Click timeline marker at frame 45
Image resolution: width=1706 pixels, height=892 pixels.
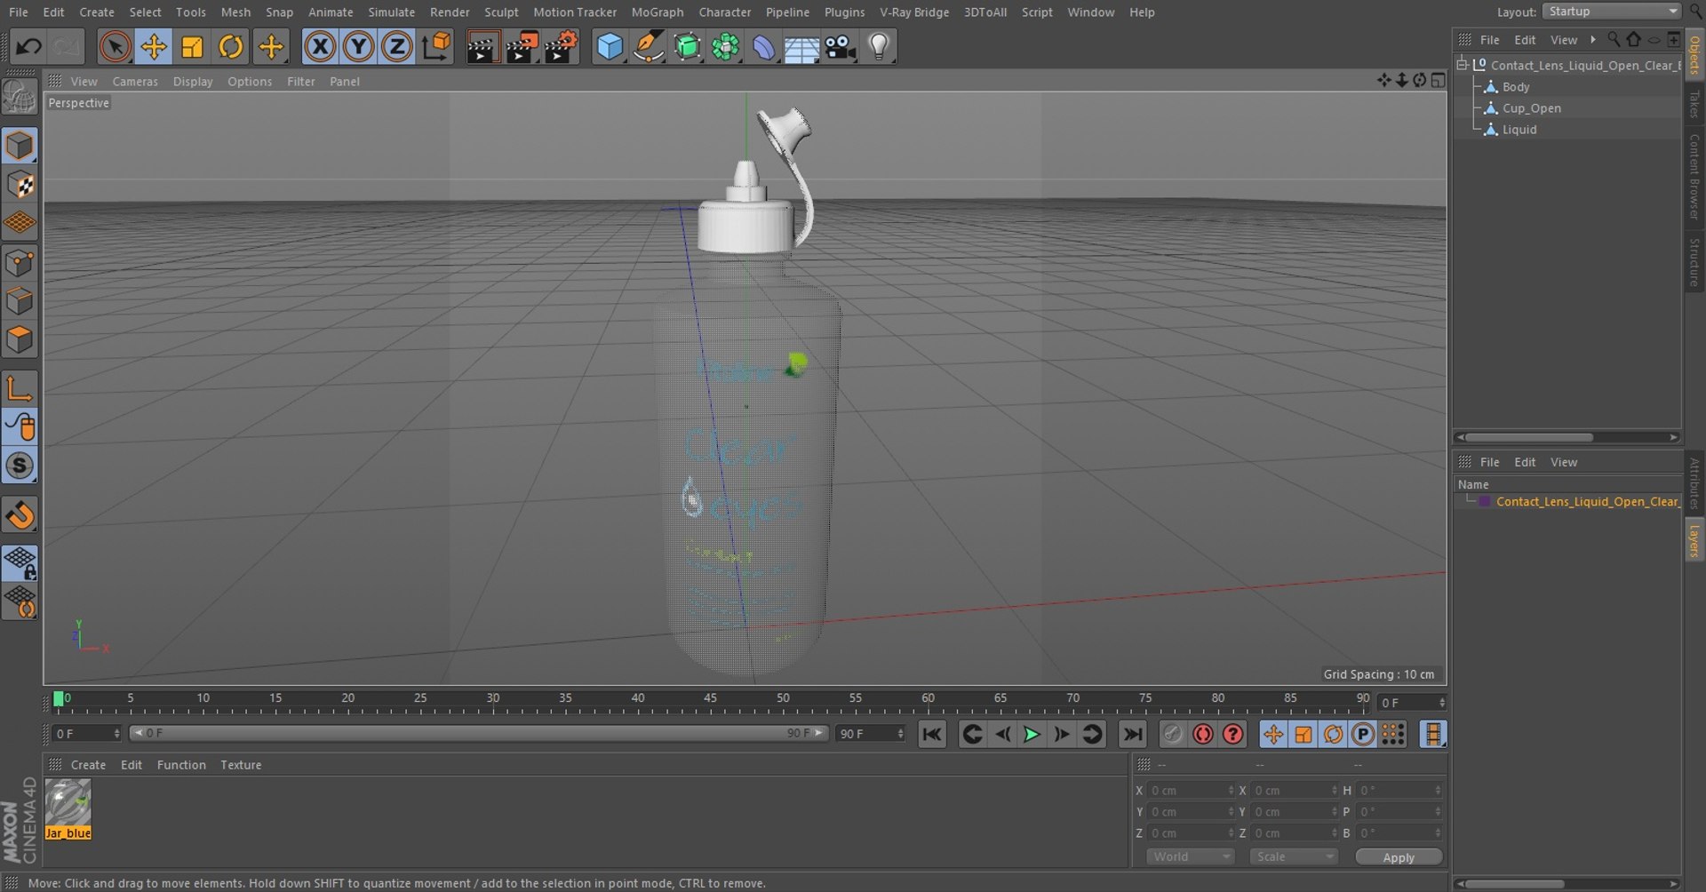[x=710, y=699]
